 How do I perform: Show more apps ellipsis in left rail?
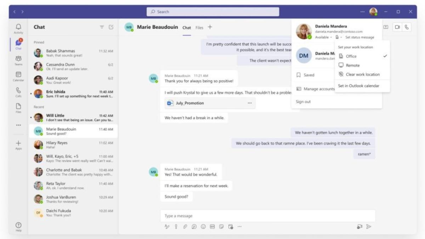click(x=18, y=125)
